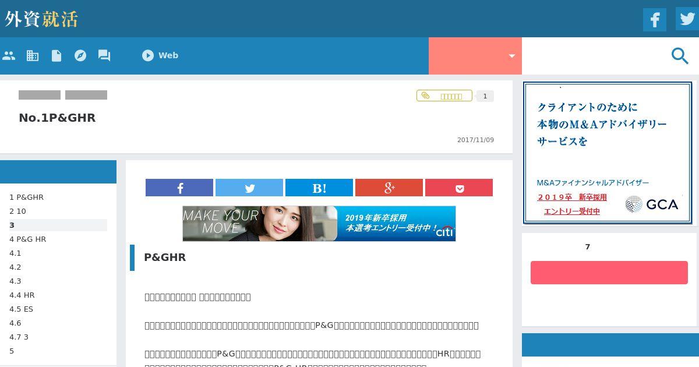Click the magnifying glass search icon
Image resolution: width=699 pixels, height=367 pixels.
click(x=680, y=56)
